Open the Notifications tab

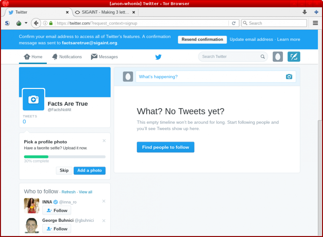[x=67, y=57]
